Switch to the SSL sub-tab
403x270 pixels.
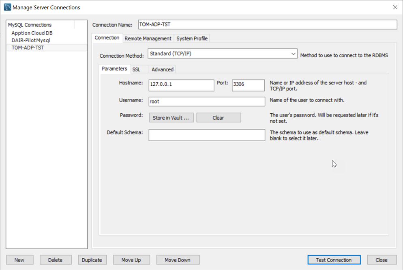tap(137, 69)
